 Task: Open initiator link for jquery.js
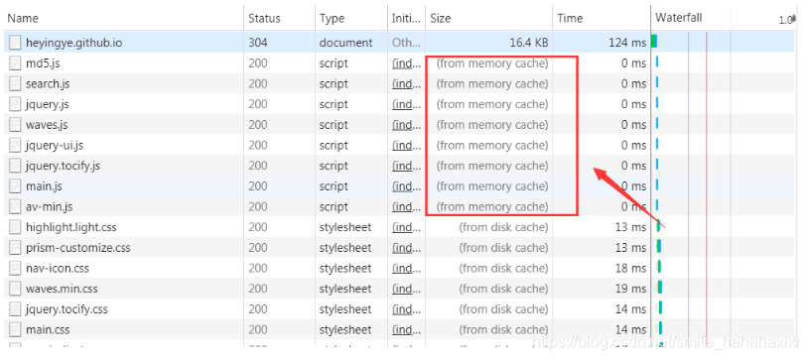tap(407, 104)
